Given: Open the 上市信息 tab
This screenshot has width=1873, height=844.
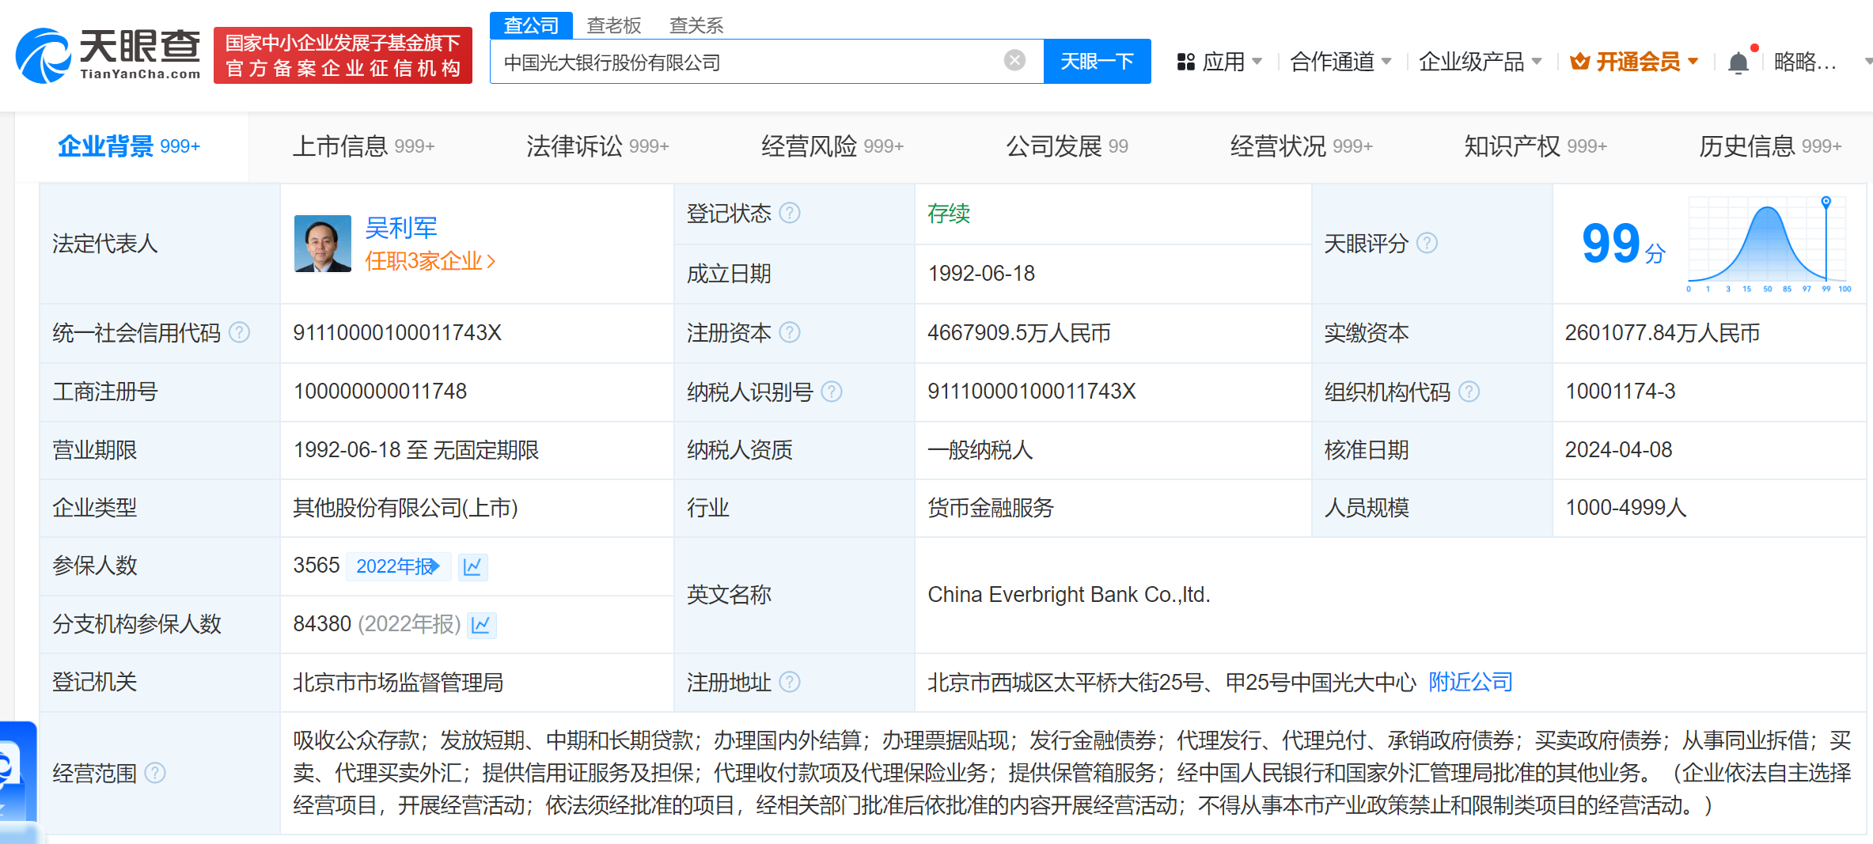Looking at the screenshot, I should [x=363, y=146].
